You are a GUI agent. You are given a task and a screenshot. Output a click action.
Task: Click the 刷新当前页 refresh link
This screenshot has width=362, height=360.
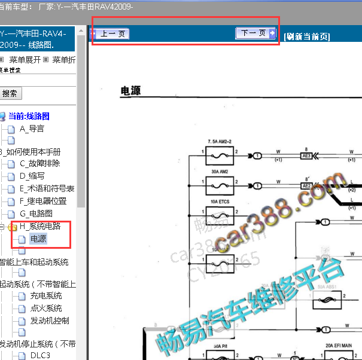[306, 36]
